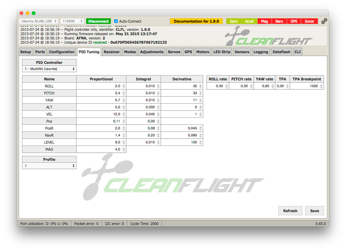Adjust VEL Integral stepper
346x251 pixels.
[158, 114]
